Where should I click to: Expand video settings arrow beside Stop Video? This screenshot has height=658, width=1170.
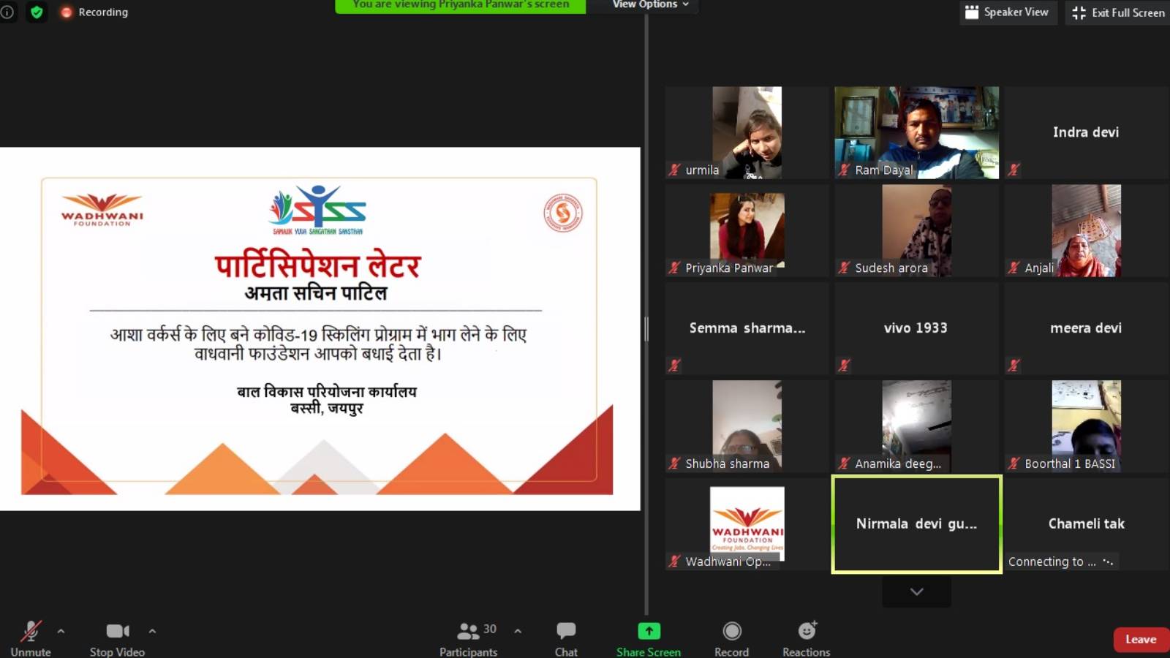[x=153, y=630]
